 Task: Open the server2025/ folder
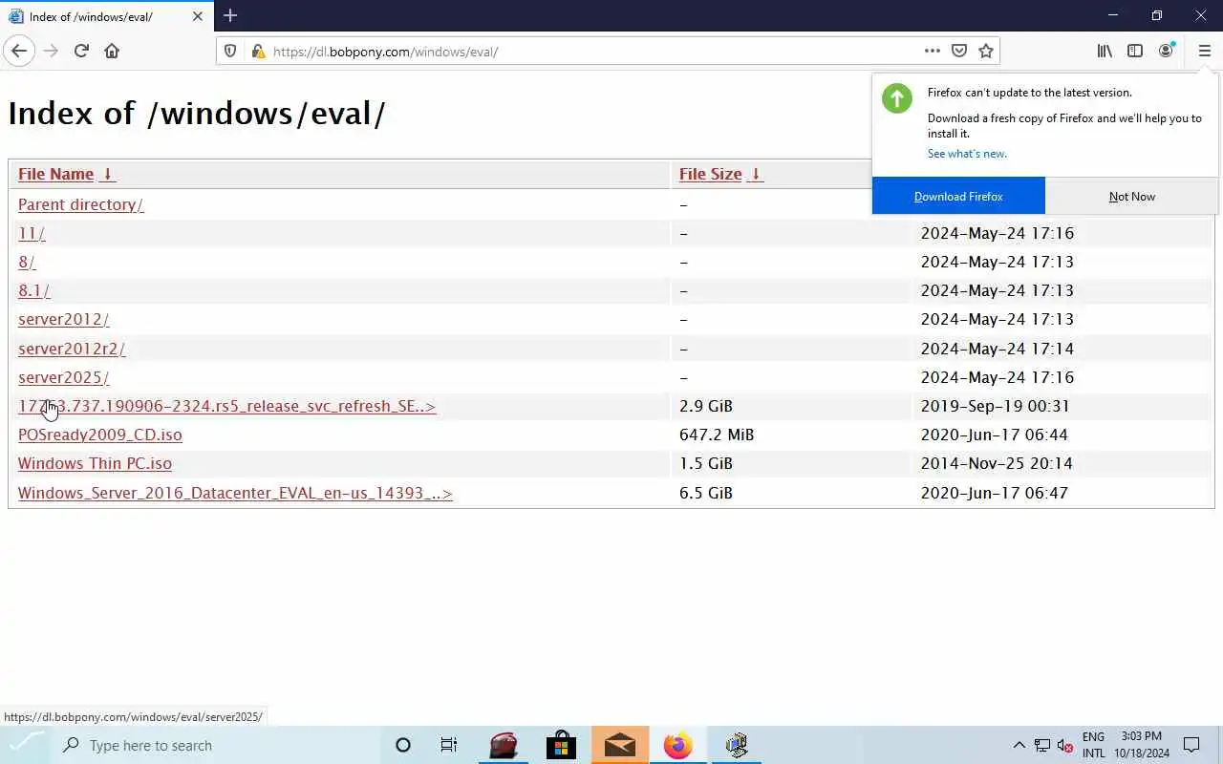tap(63, 377)
